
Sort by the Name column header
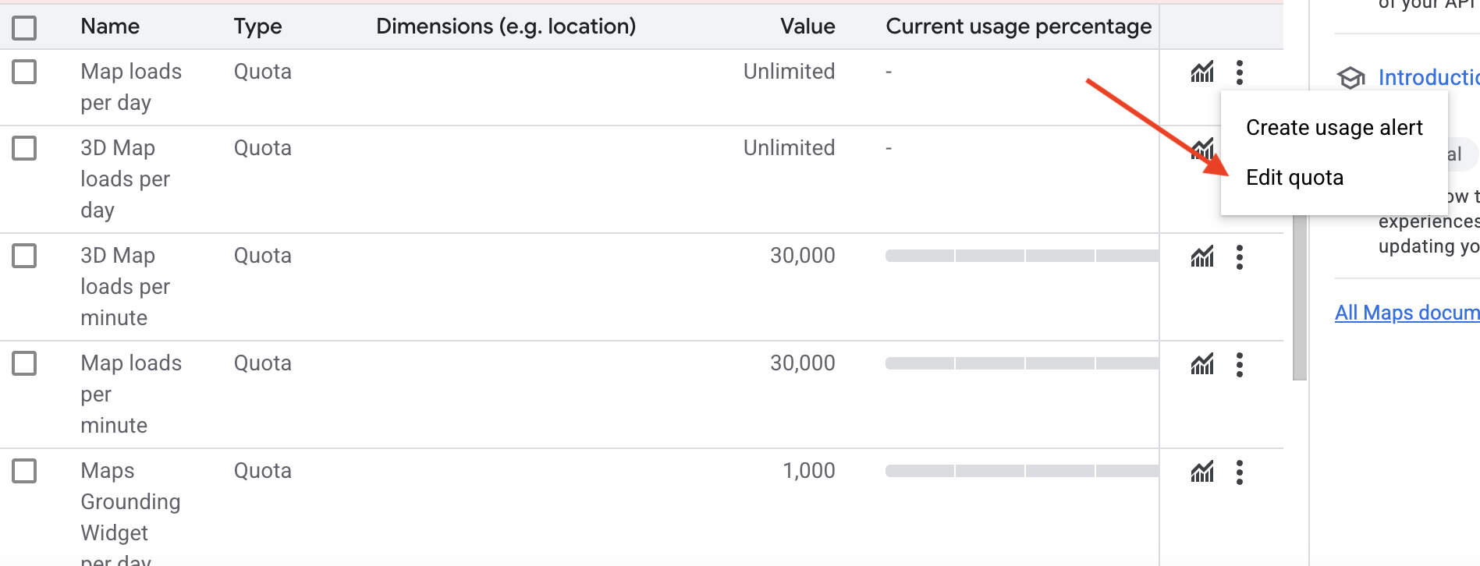pos(110,27)
